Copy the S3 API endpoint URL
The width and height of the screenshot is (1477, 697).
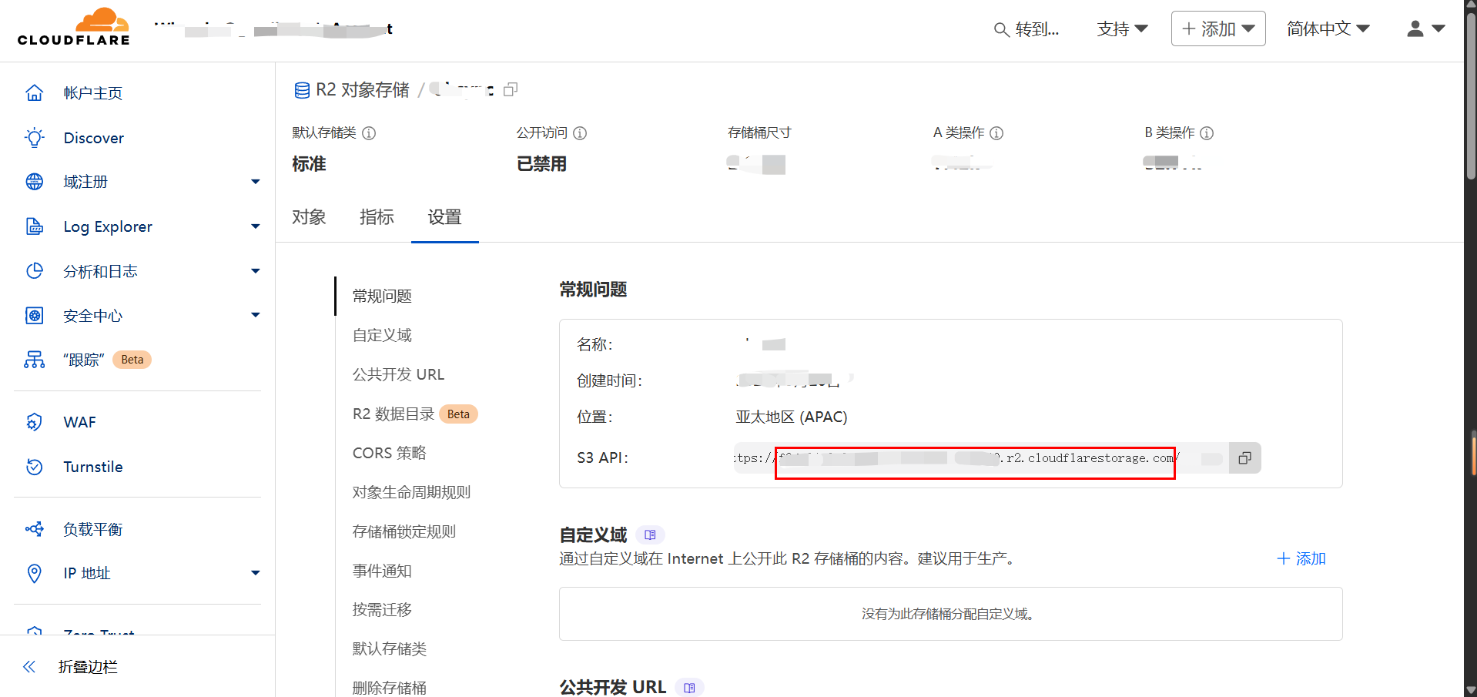click(1244, 458)
